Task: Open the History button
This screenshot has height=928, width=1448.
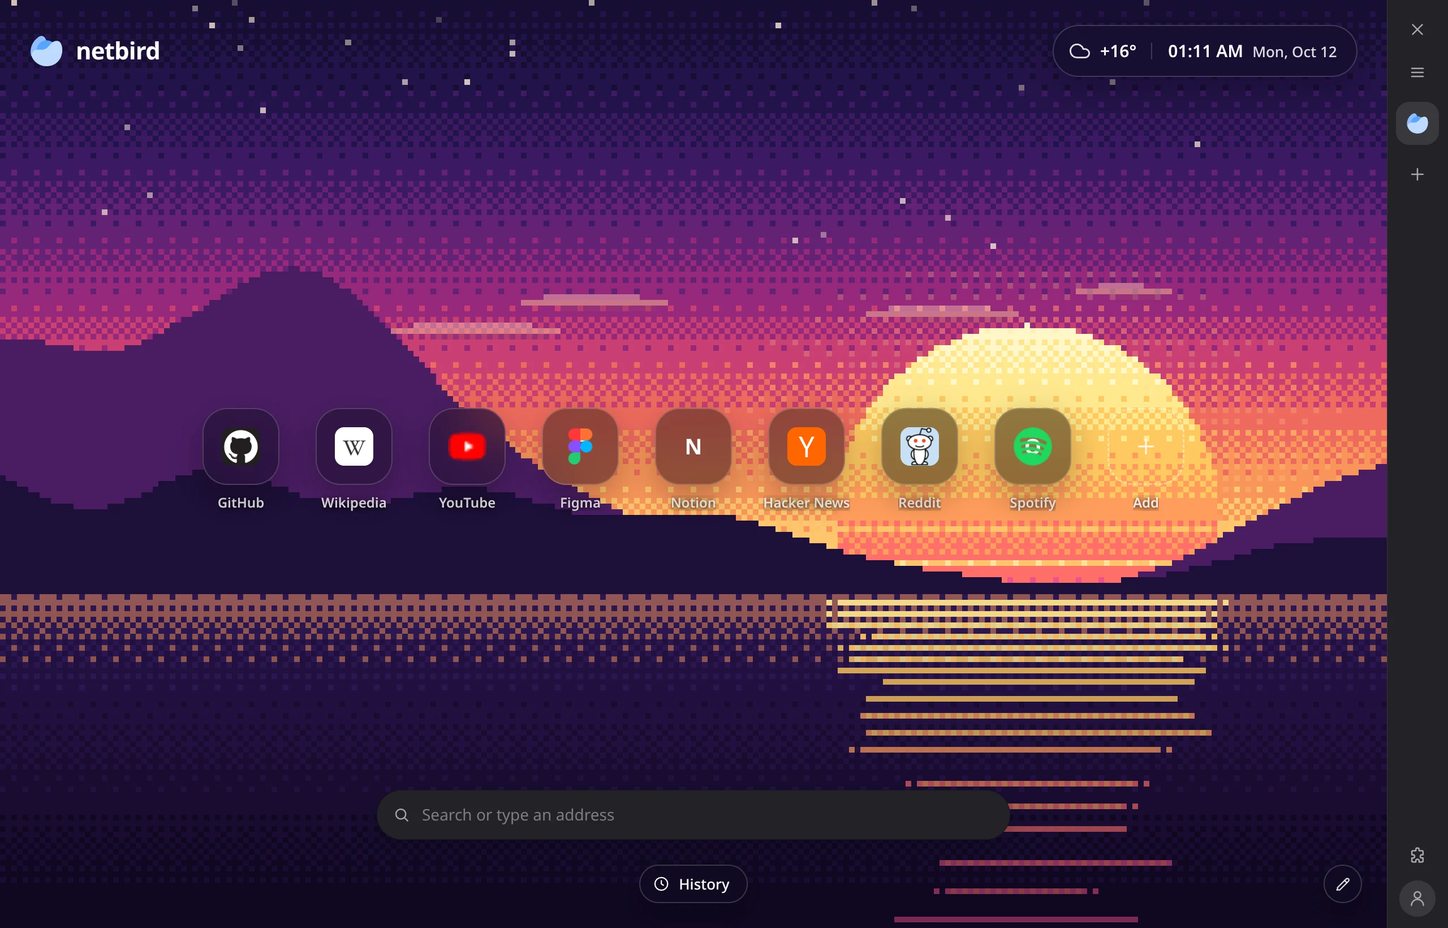Action: coord(693,884)
